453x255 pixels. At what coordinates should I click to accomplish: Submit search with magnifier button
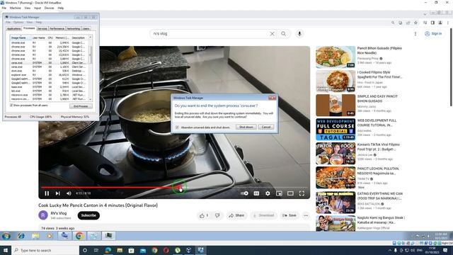(x=284, y=34)
